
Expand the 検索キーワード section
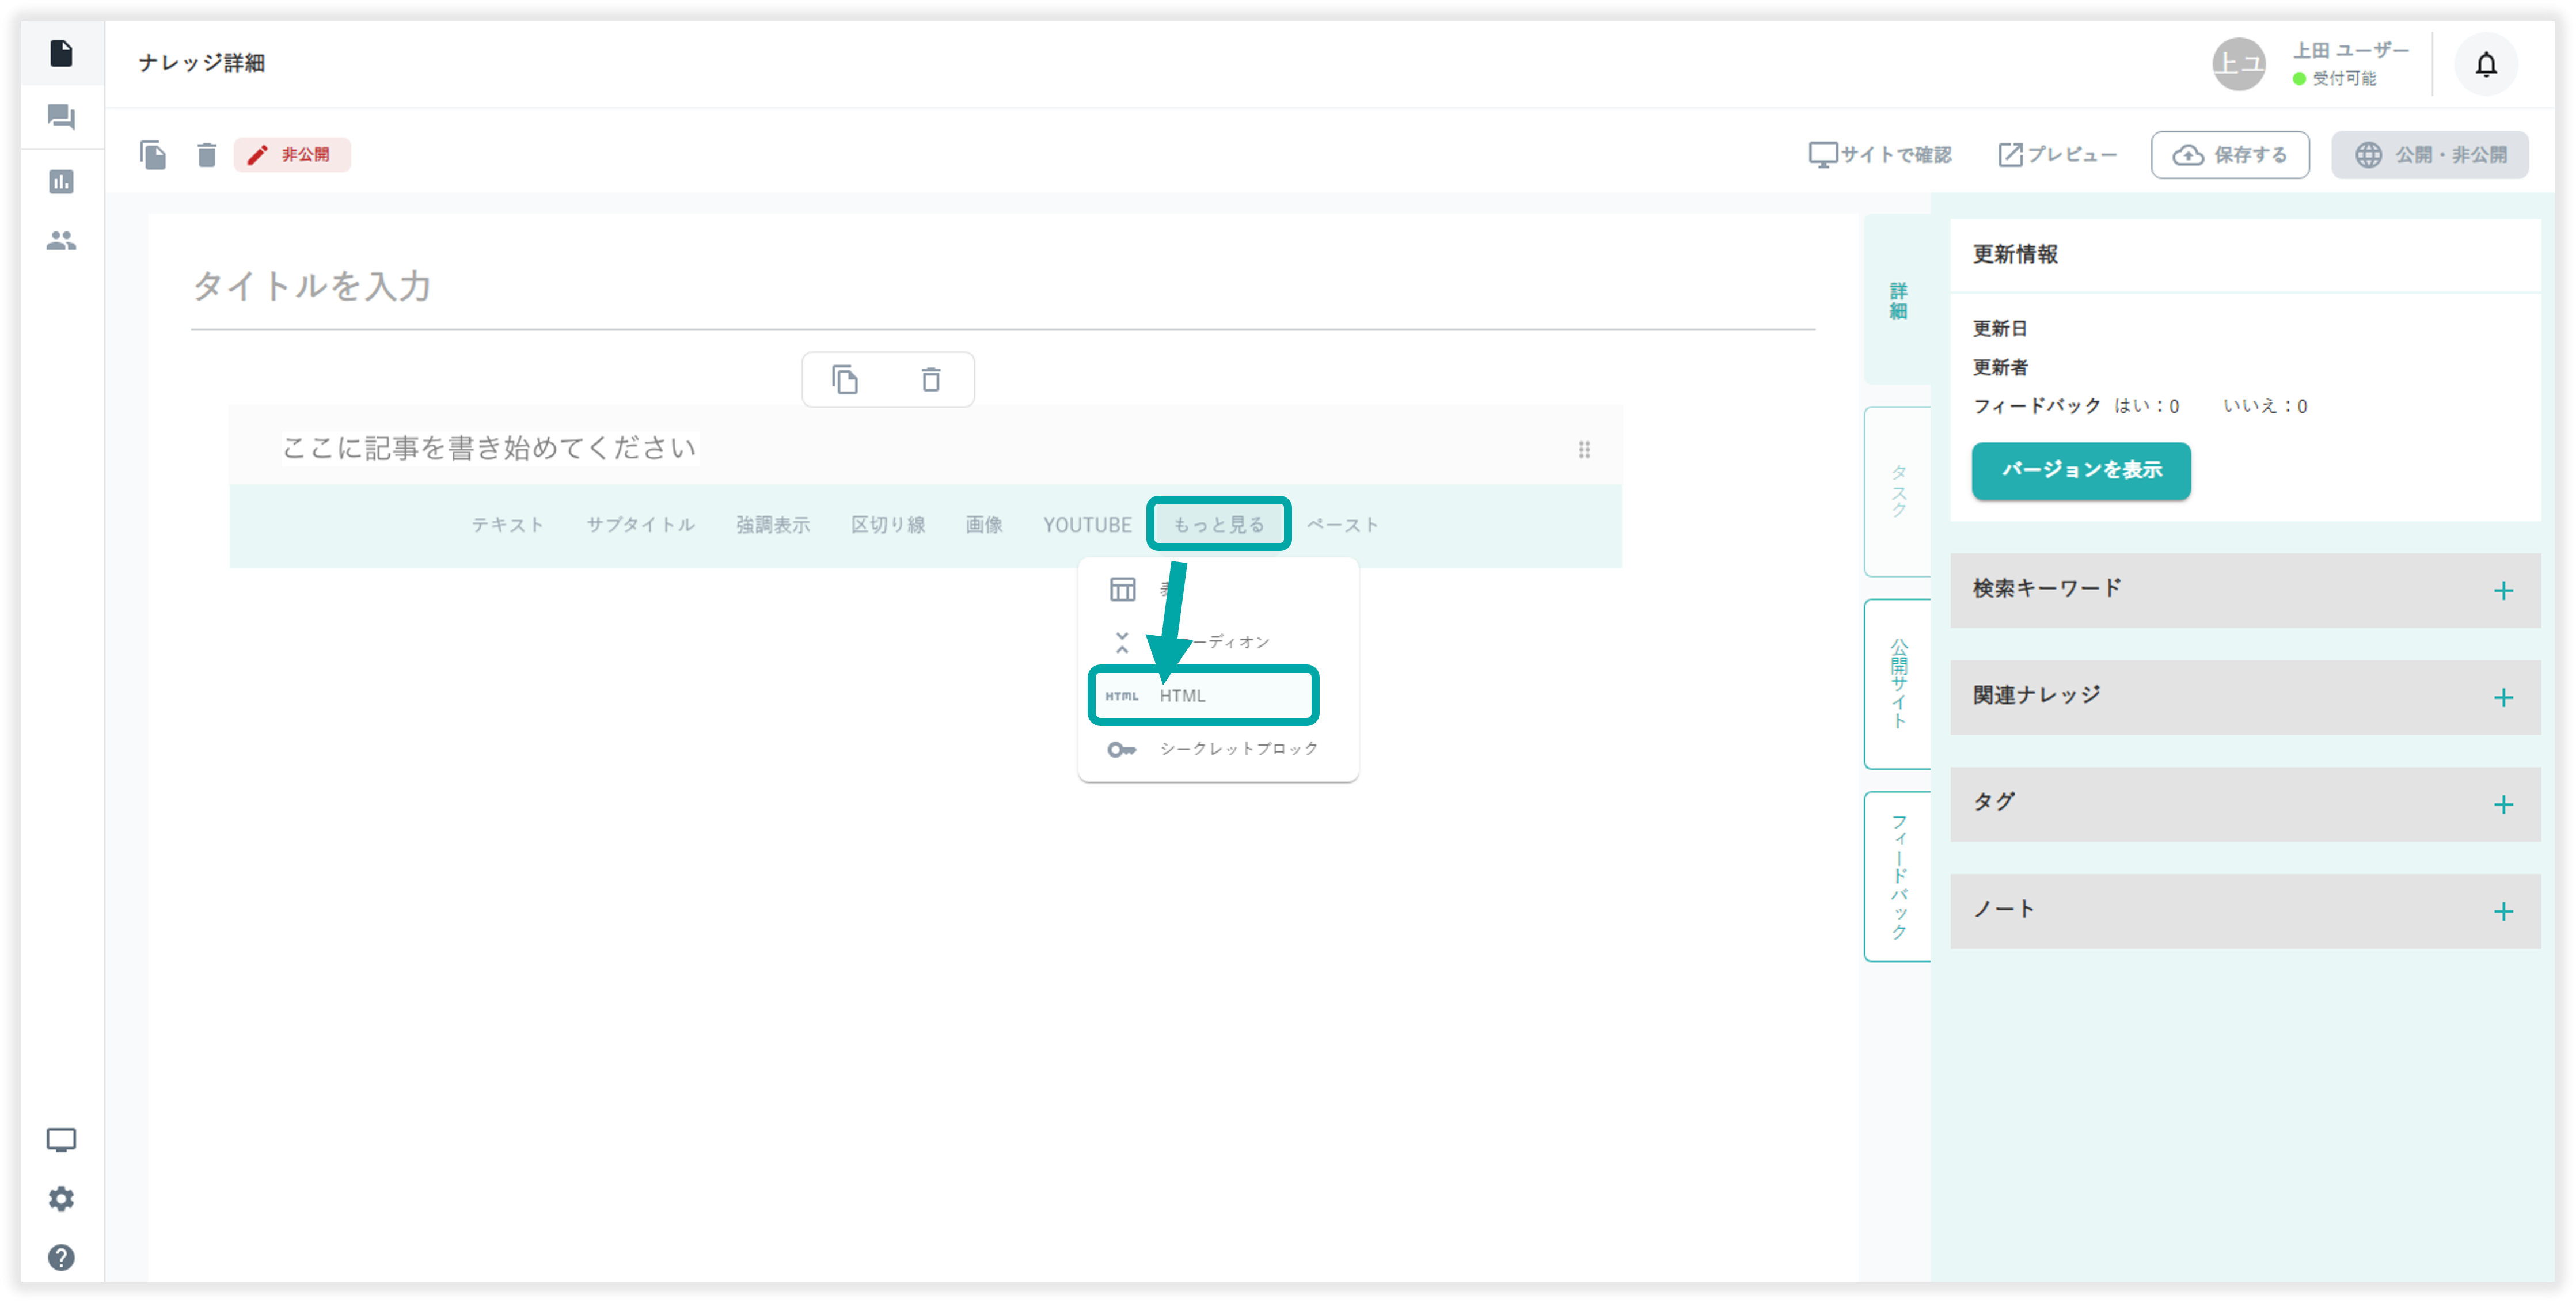click(x=2502, y=591)
